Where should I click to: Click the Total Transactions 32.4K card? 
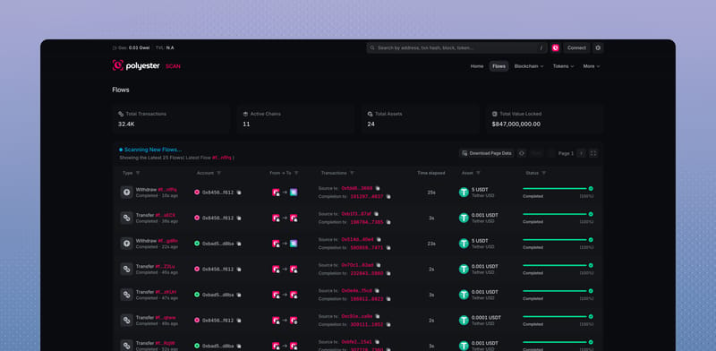171,119
